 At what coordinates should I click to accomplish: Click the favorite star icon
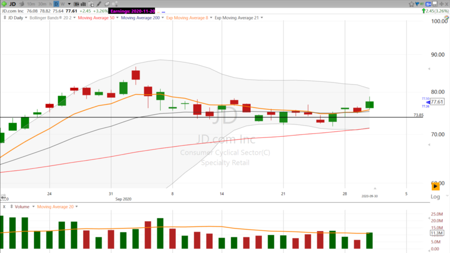coord(411,4)
